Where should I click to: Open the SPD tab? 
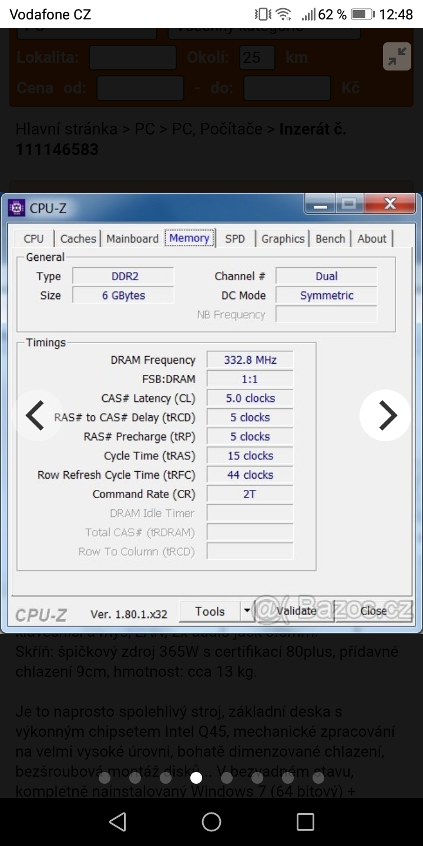click(235, 239)
